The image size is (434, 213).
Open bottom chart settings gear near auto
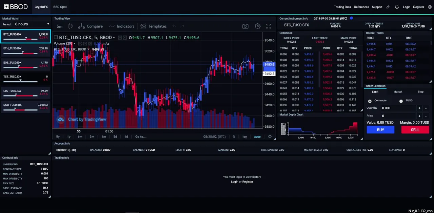270,136
